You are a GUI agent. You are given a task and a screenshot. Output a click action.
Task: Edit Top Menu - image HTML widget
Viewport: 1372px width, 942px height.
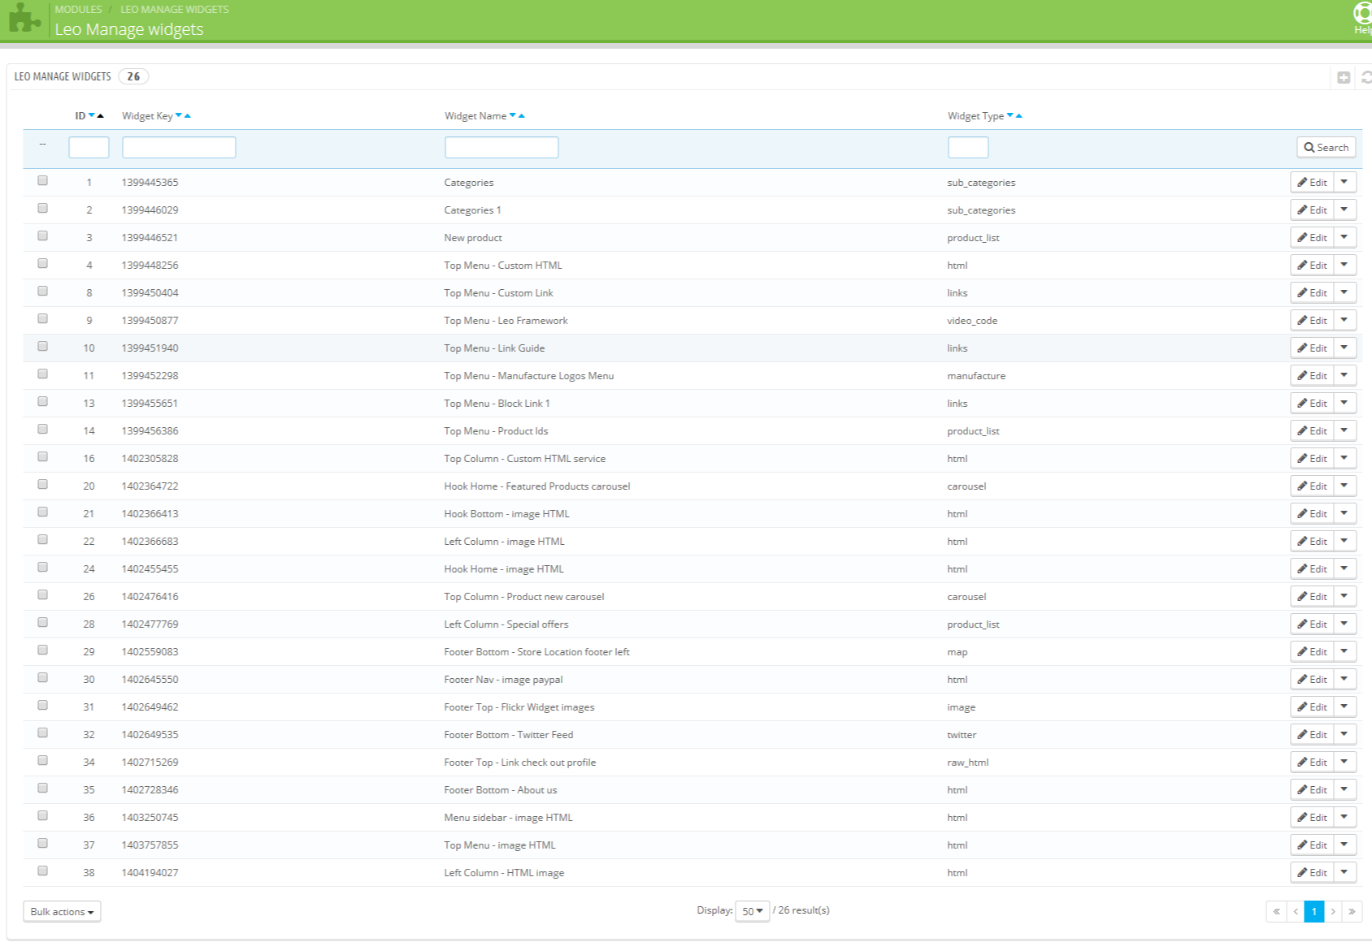pos(1312,845)
